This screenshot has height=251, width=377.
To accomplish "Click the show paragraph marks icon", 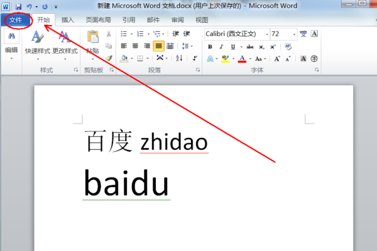I will (x=195, y=58).
